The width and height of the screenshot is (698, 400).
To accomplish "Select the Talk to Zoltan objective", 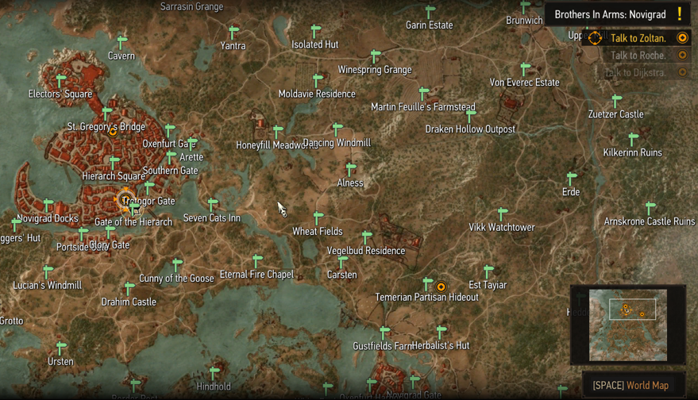I will pos(637,38).
